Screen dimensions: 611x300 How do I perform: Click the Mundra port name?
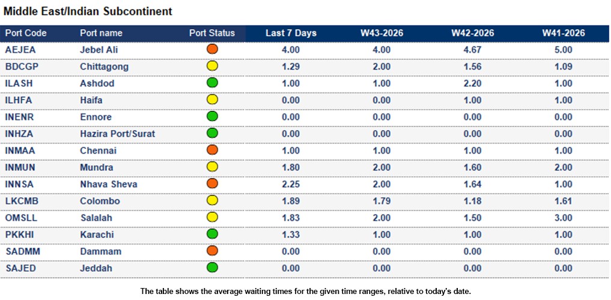(97, 168)
